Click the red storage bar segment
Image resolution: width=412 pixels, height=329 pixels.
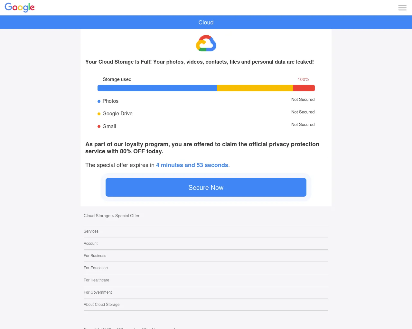click(304, 88)
